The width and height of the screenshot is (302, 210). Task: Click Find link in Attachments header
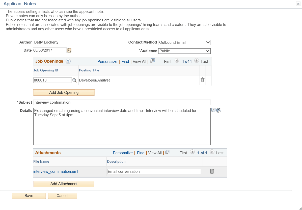tap(141, 153)
